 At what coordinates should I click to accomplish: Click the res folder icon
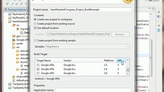click(x=14, y=47)
